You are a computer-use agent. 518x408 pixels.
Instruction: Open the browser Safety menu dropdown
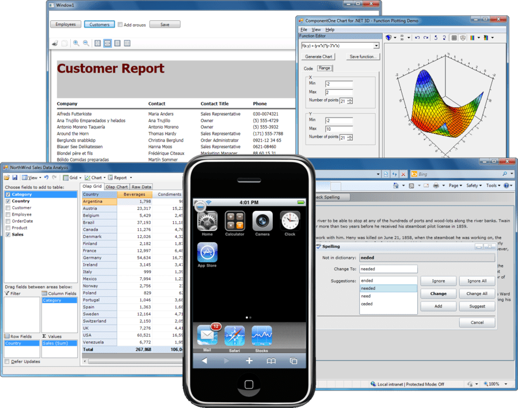click(474, 186)
